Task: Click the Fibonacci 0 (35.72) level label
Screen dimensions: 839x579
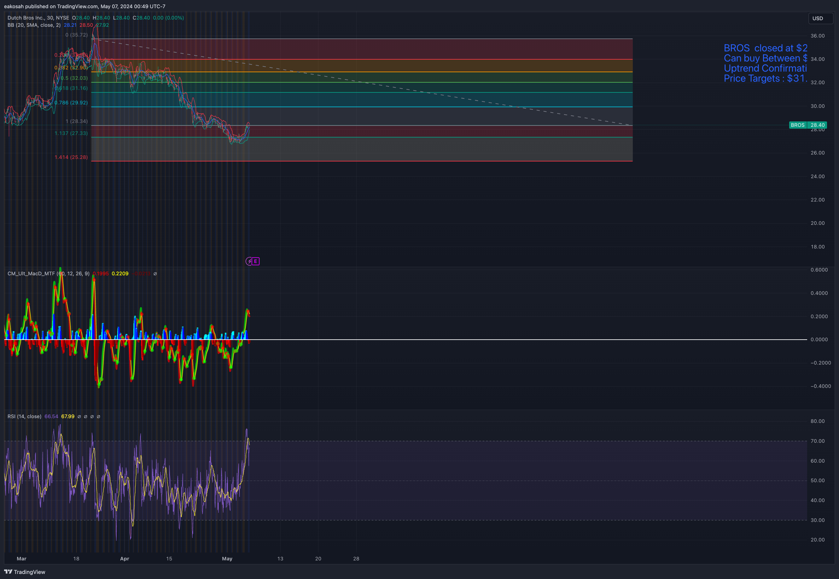Action: tap(77, 35)
